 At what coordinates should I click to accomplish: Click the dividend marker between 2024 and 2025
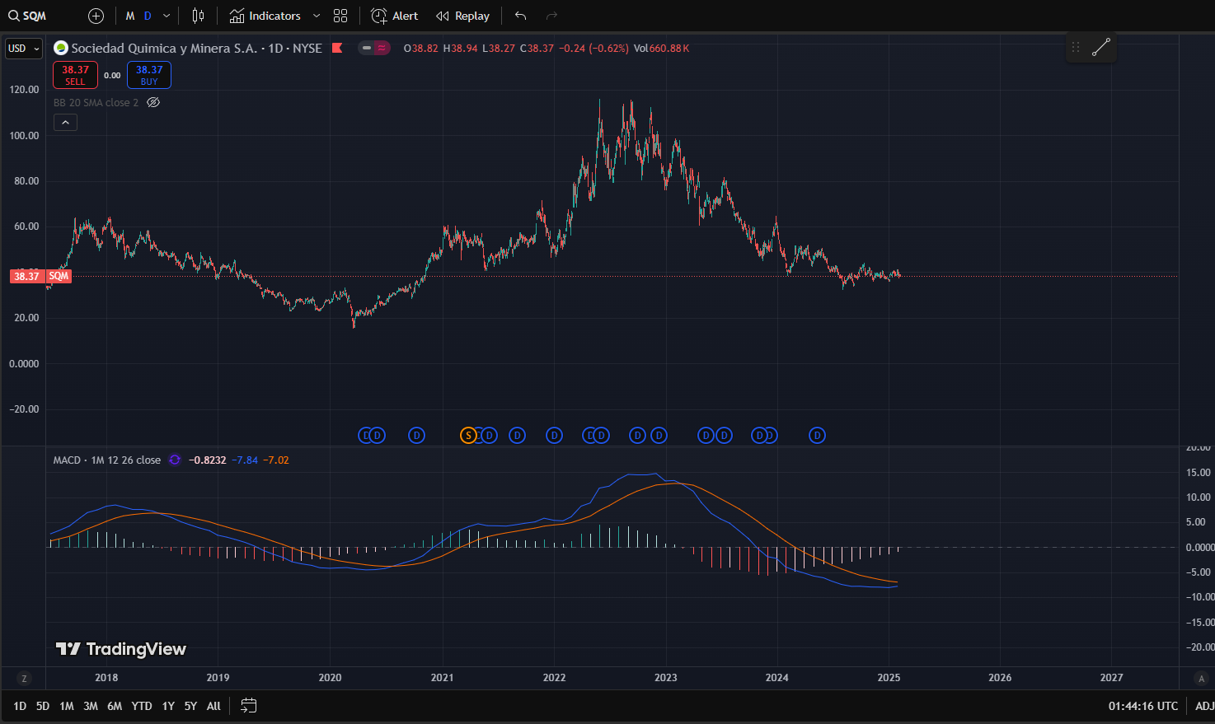817,435
